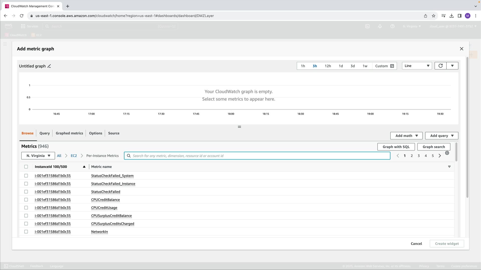Open the Source tab
This screenshot has height=270, width=481.
point(114,133)
